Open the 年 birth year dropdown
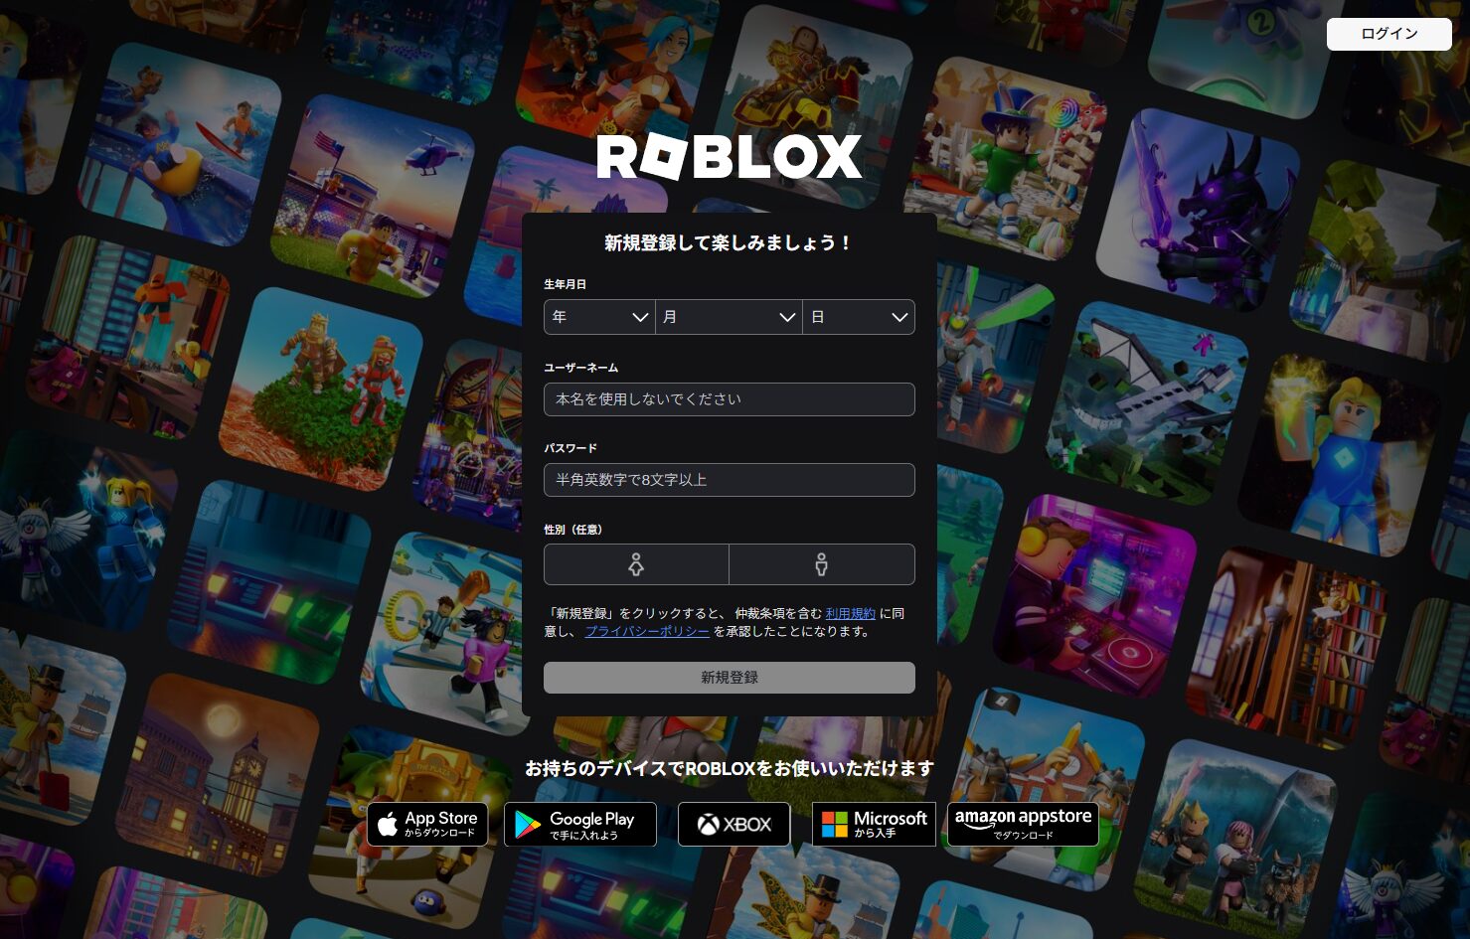 coord(599,317)
